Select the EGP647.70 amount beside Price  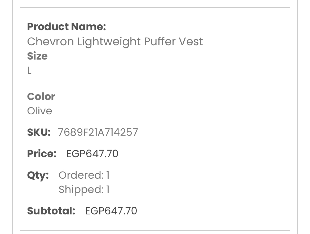[92, 154]
